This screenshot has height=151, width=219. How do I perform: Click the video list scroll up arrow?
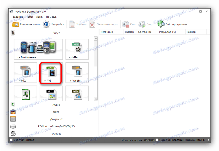[96, 39]
